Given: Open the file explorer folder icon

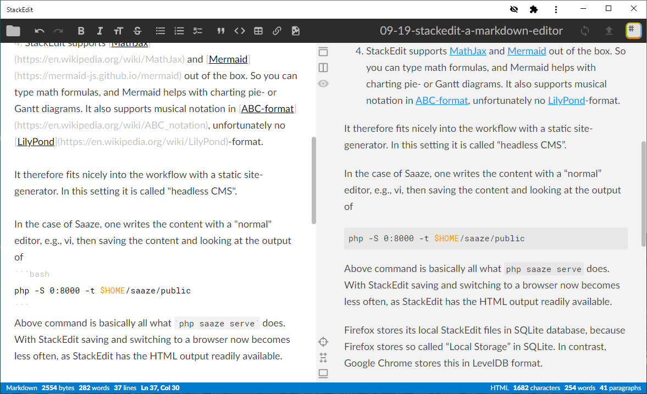Looking at the screenshot, I should [x=13, y=31].
